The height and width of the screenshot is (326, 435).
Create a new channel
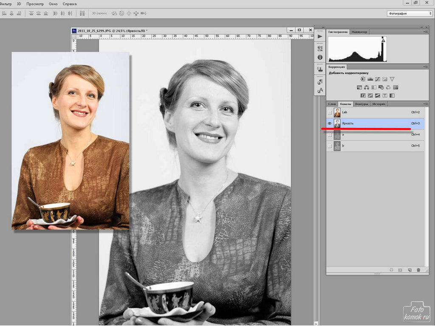click(x=410, y=270)
